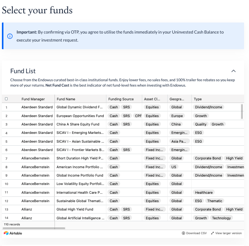Collapse the Fund List section chevron

pos(233,71)
